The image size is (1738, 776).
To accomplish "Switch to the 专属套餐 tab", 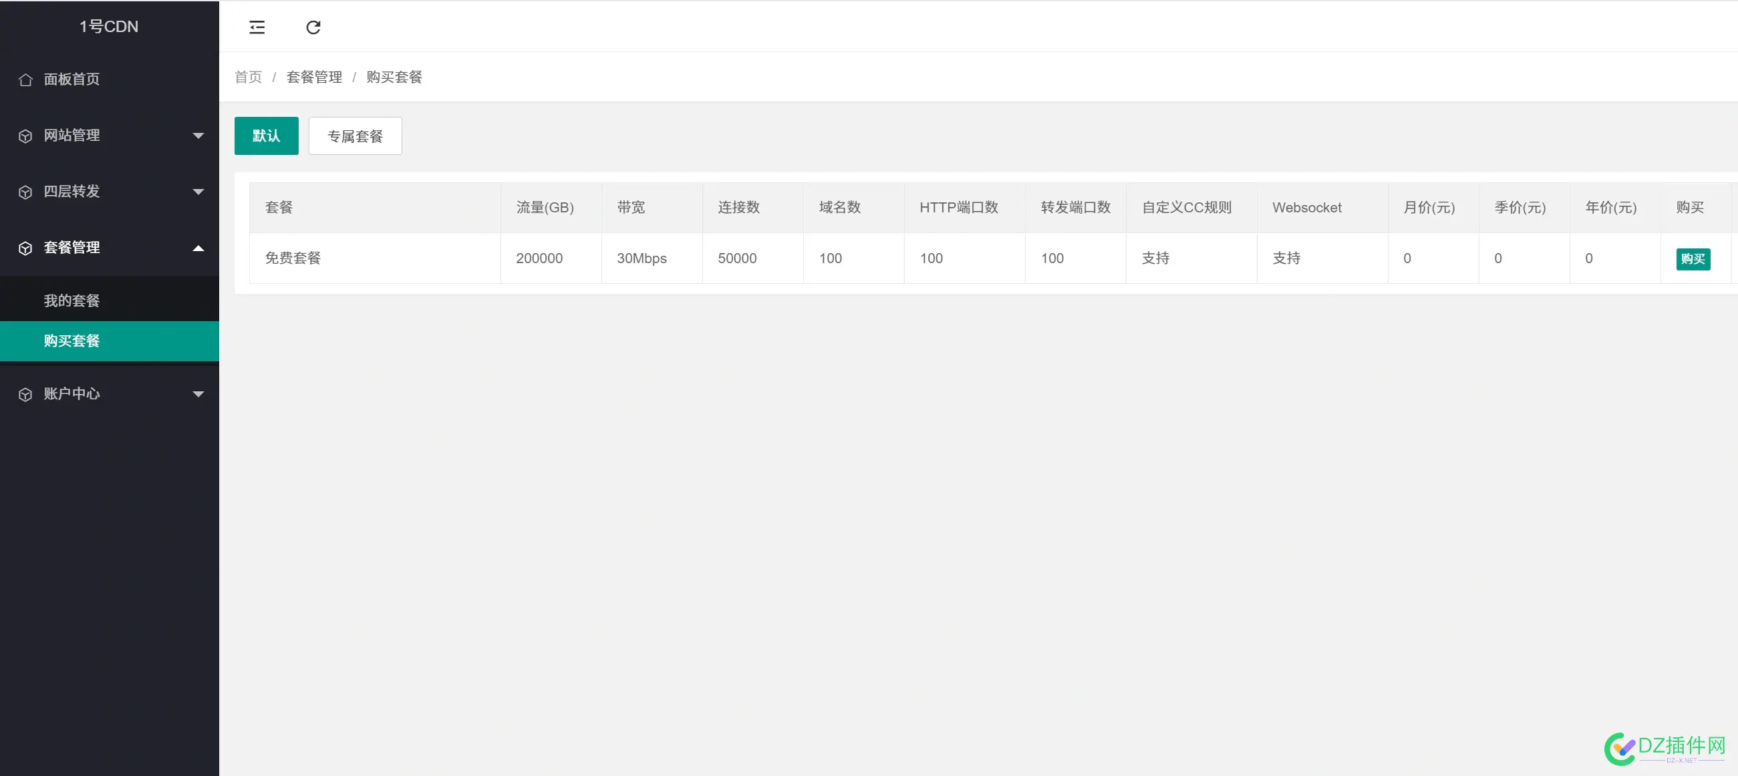I will (355, 136).
